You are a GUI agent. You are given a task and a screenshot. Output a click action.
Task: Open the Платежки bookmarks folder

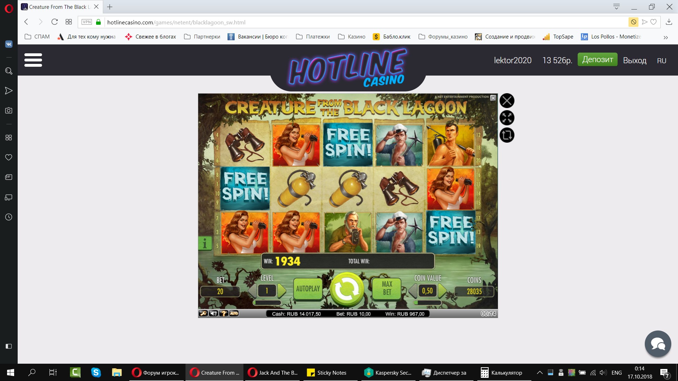coord(313,37)
